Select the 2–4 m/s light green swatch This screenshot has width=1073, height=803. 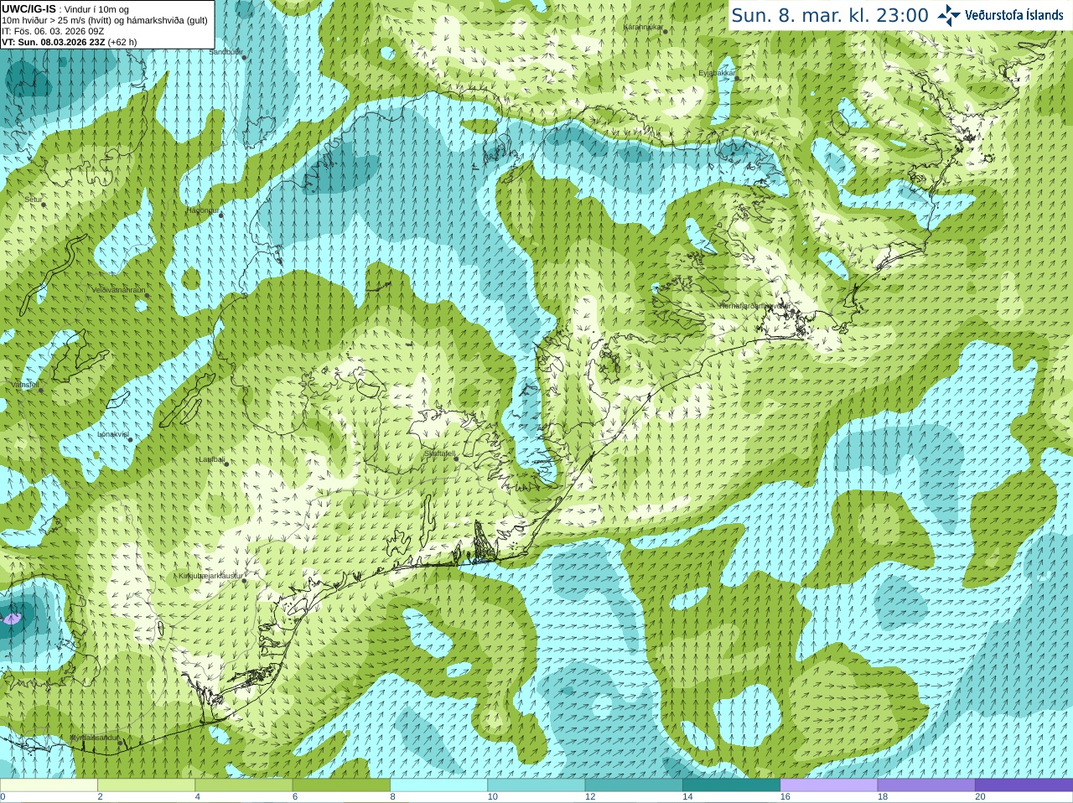[146, 785]
